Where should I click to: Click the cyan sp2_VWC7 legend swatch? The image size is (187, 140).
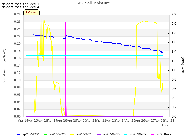point(126,135)
